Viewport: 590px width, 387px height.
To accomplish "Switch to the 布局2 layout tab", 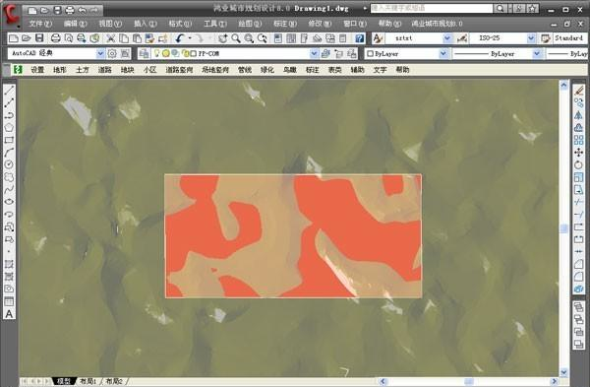I will (114, 381).
